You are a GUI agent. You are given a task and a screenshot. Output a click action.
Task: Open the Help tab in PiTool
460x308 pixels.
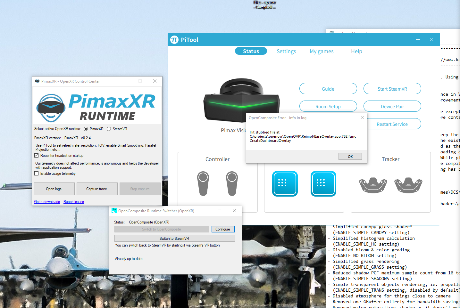click(356, 51)
